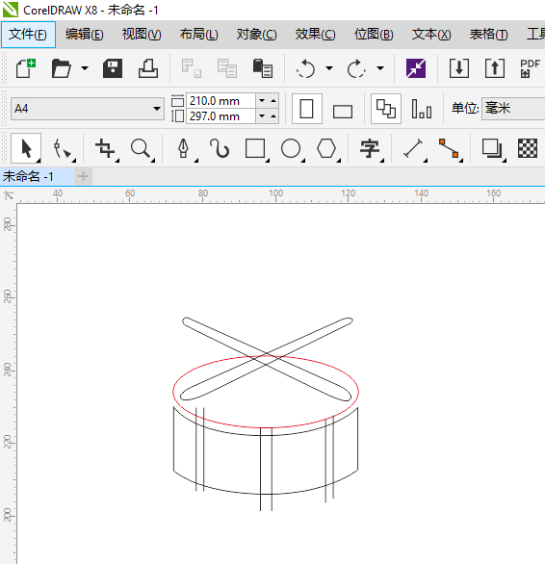Select the Shape edit tool

click(62, 148)
